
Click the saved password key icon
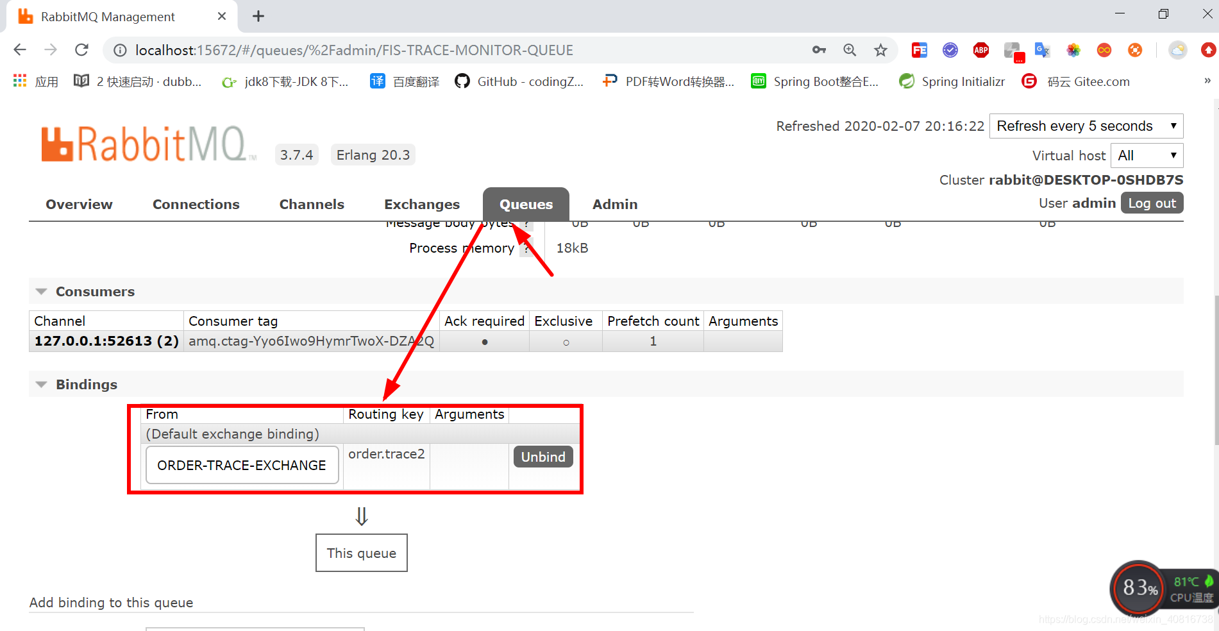click(819, 50)
